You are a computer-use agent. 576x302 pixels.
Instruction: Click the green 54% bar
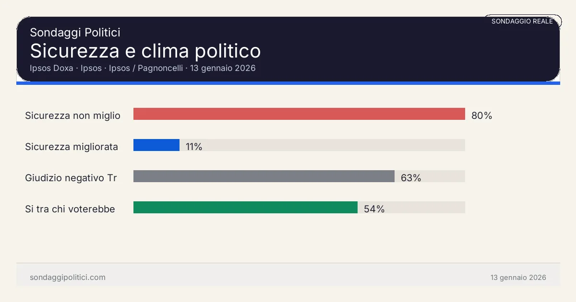pyautogui.click(x=245, y=208)
